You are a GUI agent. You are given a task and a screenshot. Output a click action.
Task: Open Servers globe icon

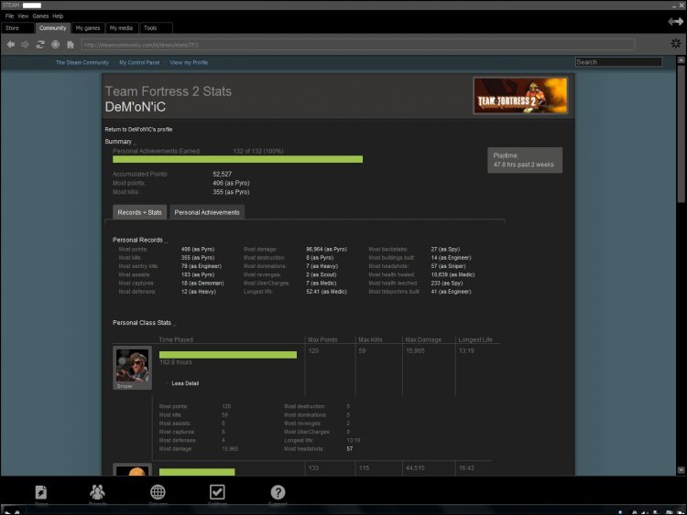tap(158, 492)
